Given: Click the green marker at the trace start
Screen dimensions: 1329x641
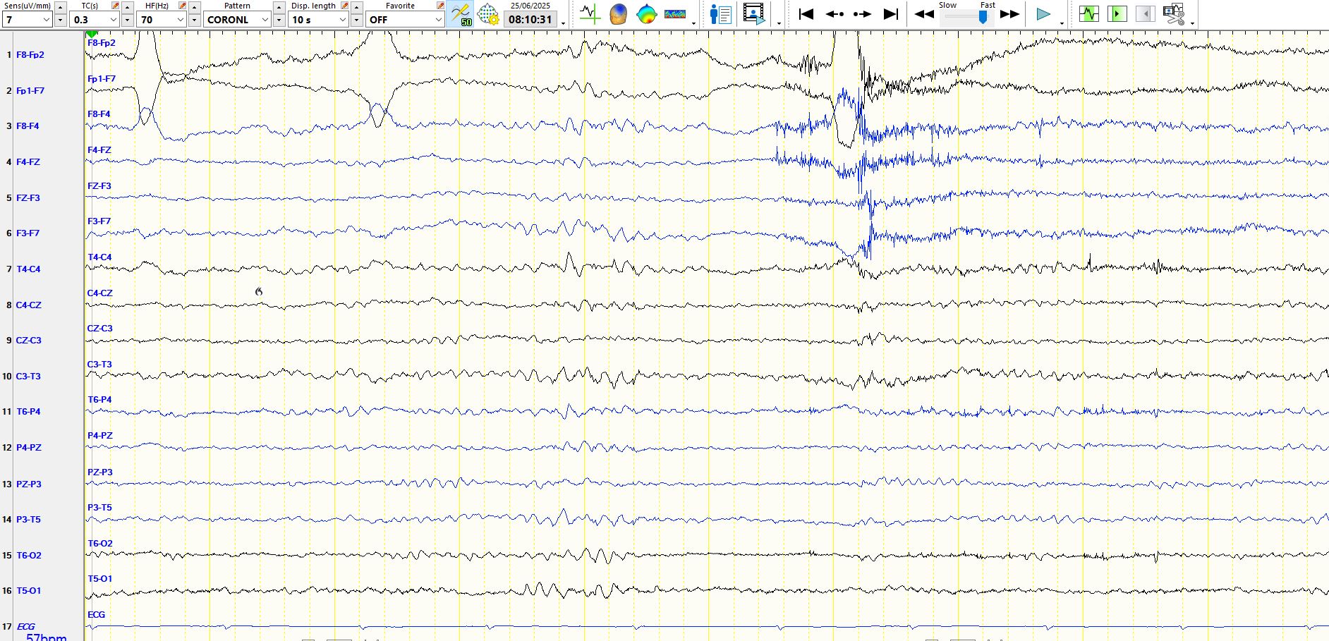Looking at the screenshot, I should click(91, 34).
